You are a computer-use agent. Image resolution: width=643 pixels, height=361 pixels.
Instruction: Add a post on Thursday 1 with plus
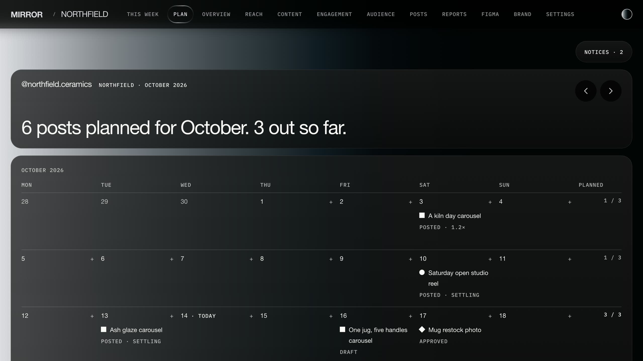coord(331,202)
